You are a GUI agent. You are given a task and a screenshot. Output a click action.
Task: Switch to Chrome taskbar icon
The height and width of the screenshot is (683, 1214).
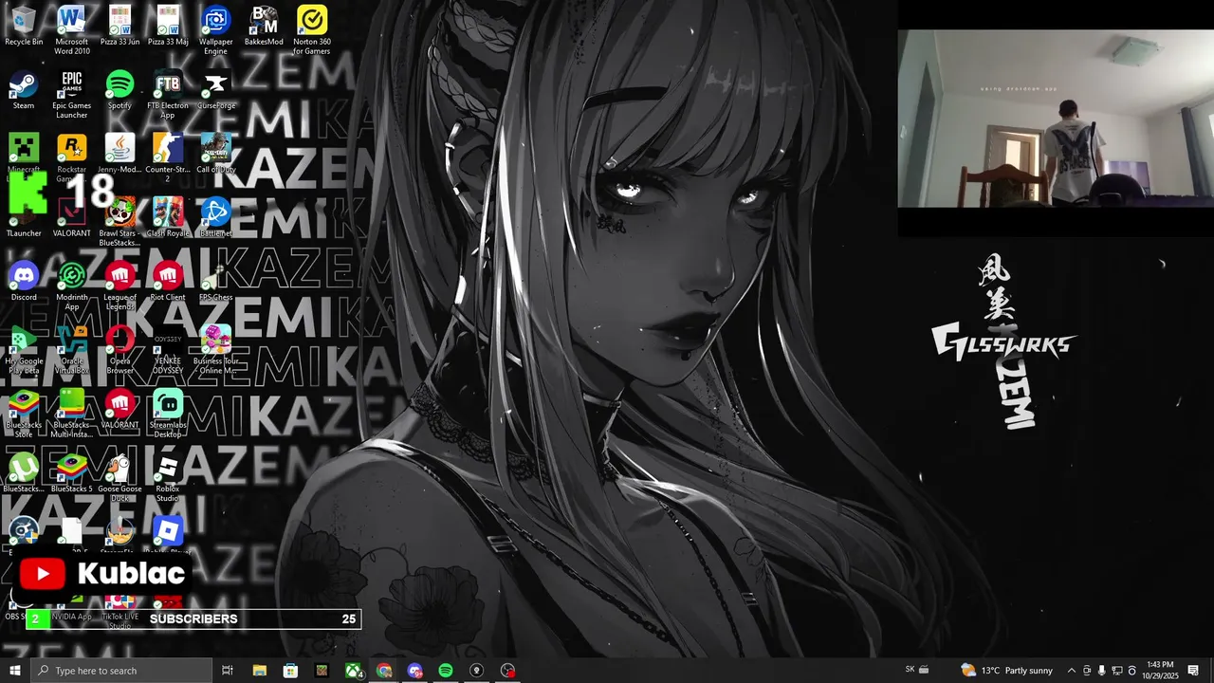pos(384,671)
